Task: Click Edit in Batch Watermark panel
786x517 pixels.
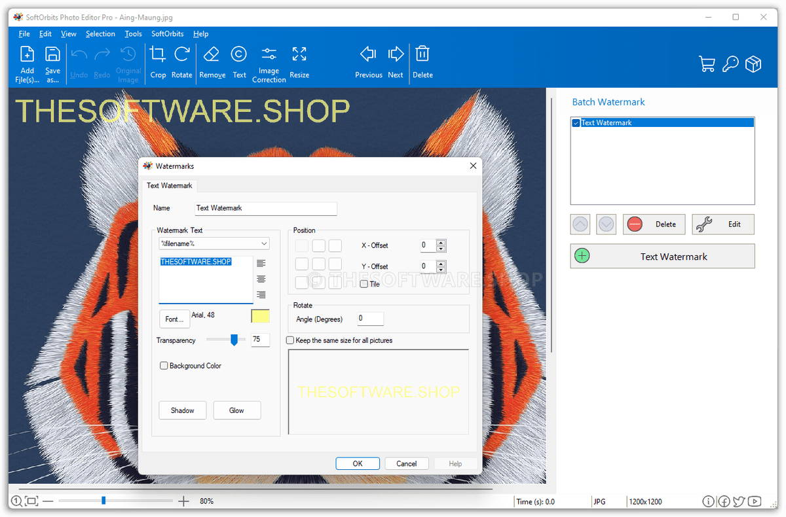Action: pos(723,224)
